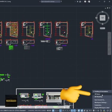Click show annotation objects icon
The height and width of the screenshot is (112, 112).
tap(82, 111)
